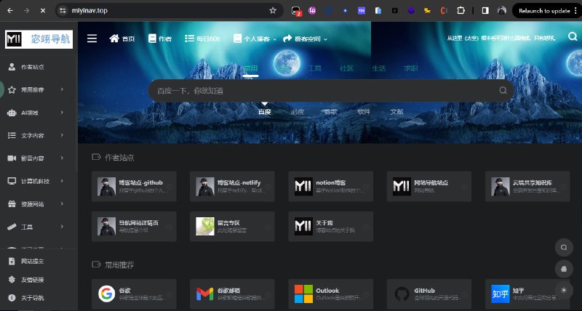Viewport: 582px width, 311px height.
Task: Click the magnifier icon inside the search bar
Action: (x=502, y=91)
